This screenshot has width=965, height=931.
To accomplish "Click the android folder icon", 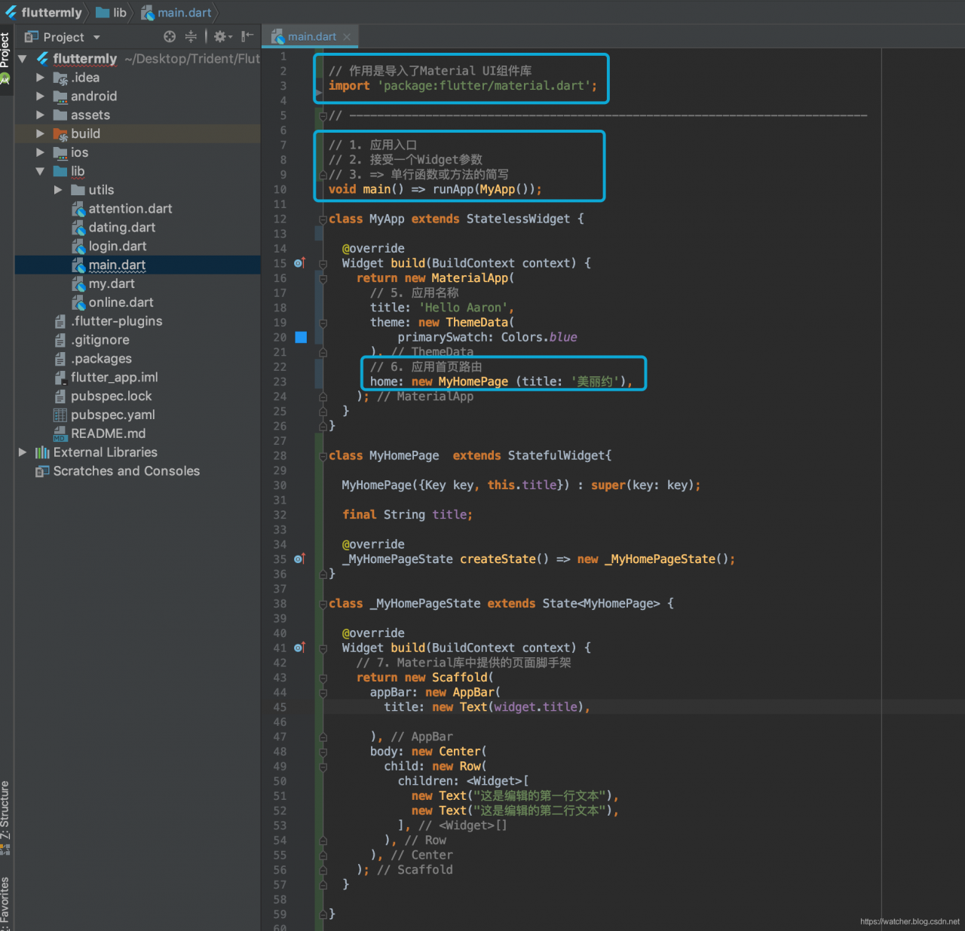I will (x=60, y=96).
